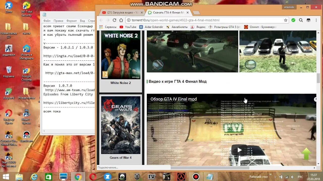Open the Aidar Eckendir bookmark
Screen dimensions: 323x181
pyautogui.click(x=151, y=27)
